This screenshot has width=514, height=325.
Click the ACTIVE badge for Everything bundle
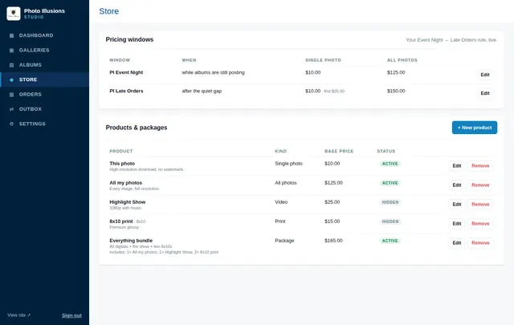pyautogui.click(x=390, y=241)
